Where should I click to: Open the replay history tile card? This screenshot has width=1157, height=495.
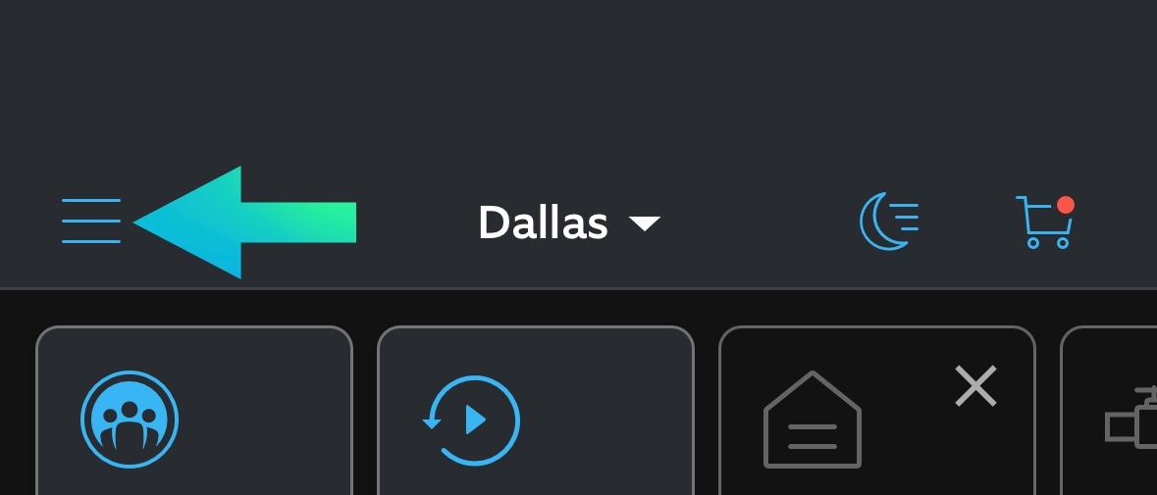(x=536, y=411)
